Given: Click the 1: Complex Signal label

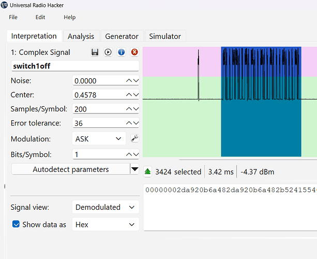Looking at the screenshot, I should click(40, 52).
